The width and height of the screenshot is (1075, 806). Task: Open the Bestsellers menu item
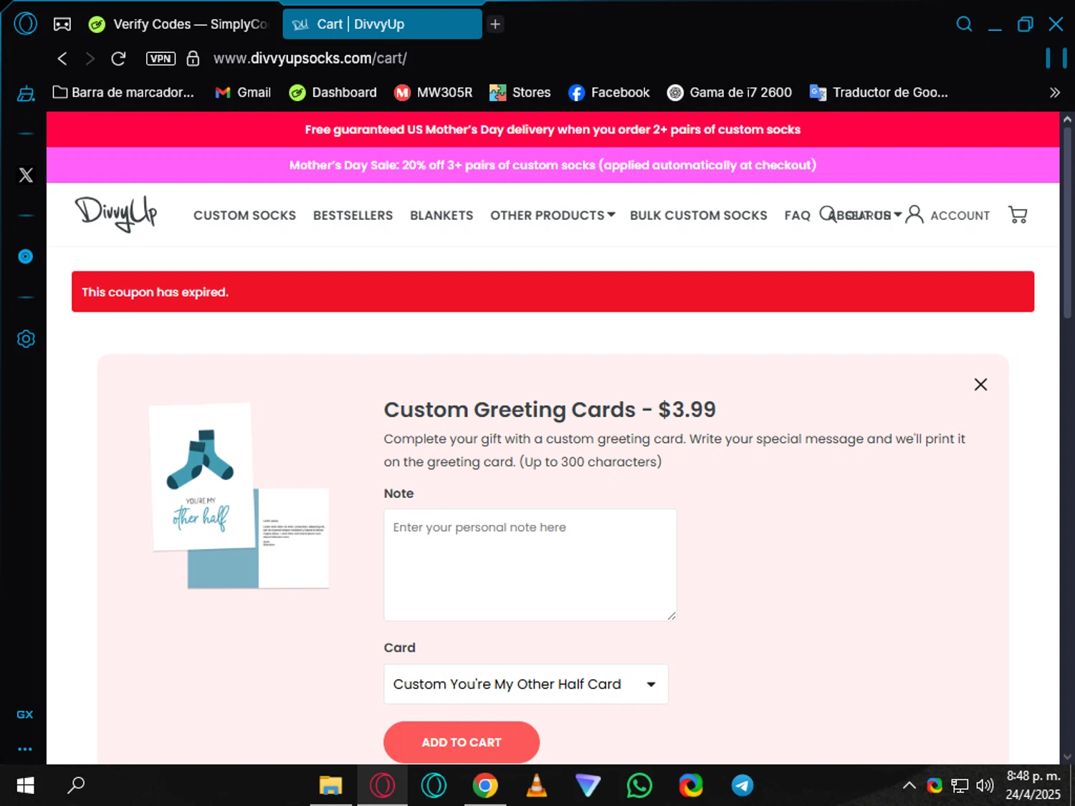[x=353, y=216]
